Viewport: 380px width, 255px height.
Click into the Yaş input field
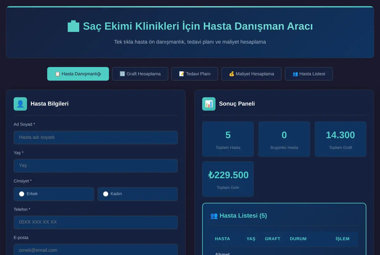(96, 166)
